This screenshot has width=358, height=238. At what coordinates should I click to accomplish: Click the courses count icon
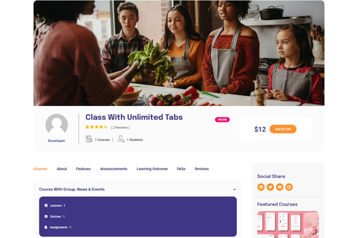click(89, 139)
